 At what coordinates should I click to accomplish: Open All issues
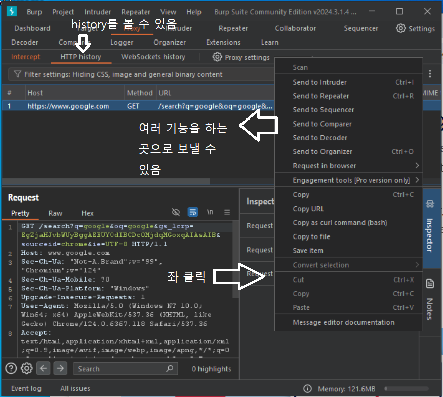[x=75, y=388]
